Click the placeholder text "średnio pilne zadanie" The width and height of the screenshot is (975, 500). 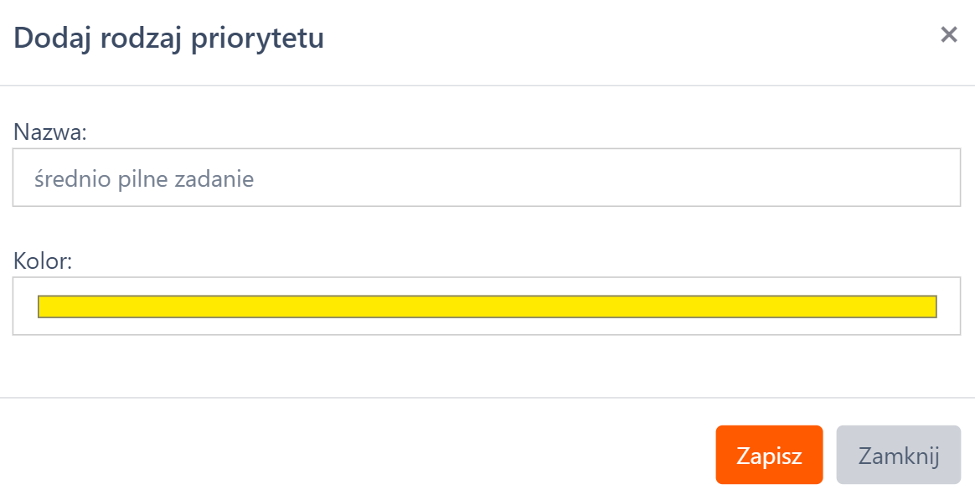click(x=144, y=178)
